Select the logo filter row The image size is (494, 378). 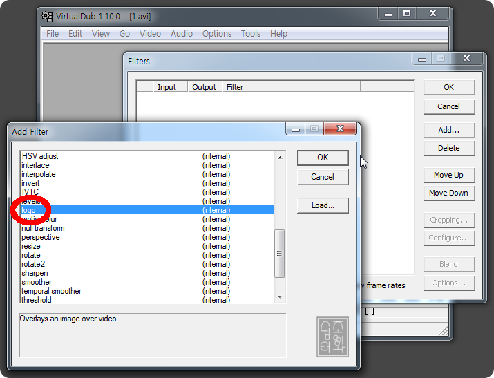[x=147, y=210]
